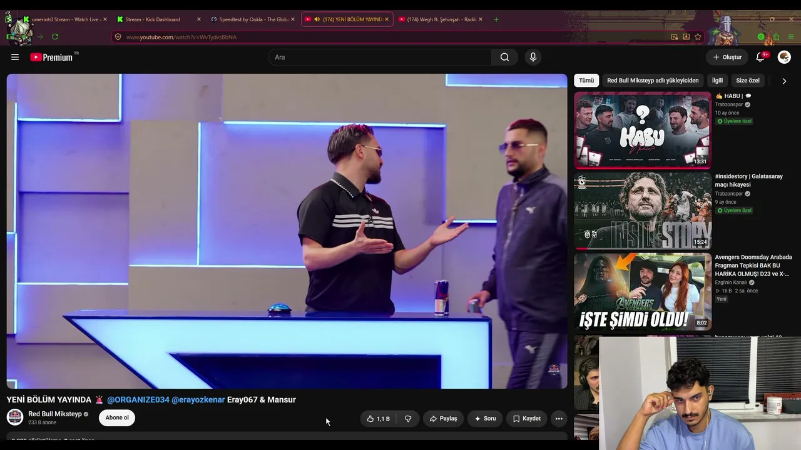Share the video with Paylaş
Viewport: 801px width, 450px height.
coord(443,419)
